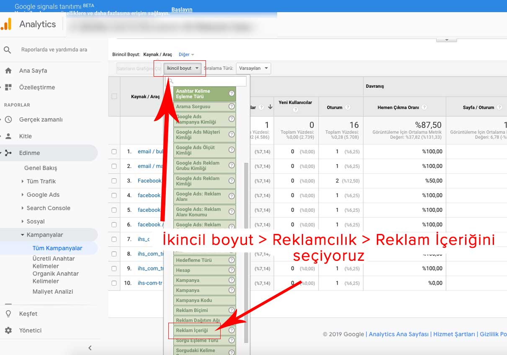Click Raporlarda ve yardımda ara search field

click(x=54, y=50)
